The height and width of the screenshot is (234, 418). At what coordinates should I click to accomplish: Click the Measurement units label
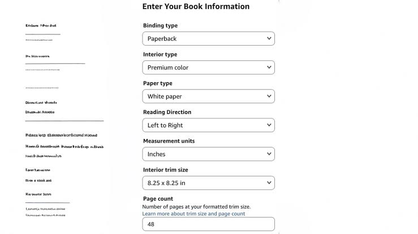coord(169,141)
